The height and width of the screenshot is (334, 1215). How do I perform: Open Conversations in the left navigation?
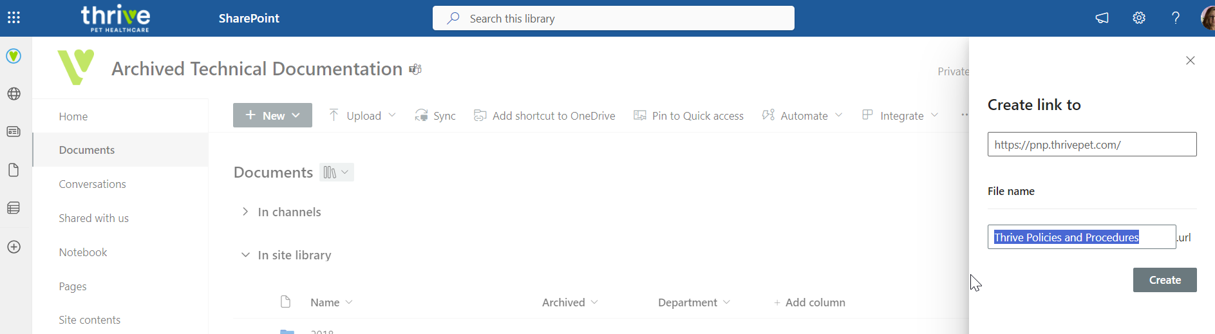[92, 184]
